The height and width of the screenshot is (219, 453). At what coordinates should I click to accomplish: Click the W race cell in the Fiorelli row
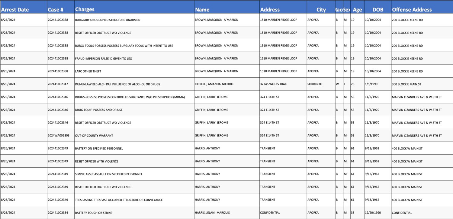339,84
